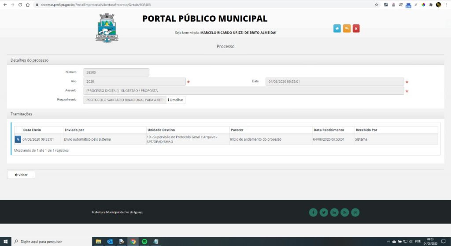Click the Número field showing 38505
Image resolution: width=451 pixels, height=246 pixels.
point(116,72)
